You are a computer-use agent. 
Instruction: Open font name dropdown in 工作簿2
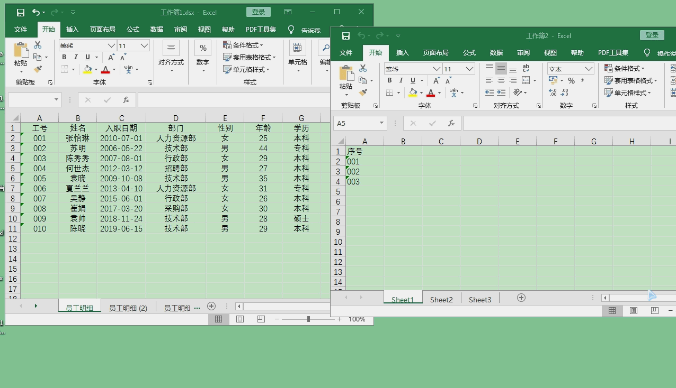pyautogui.click(x=437, y=69)
